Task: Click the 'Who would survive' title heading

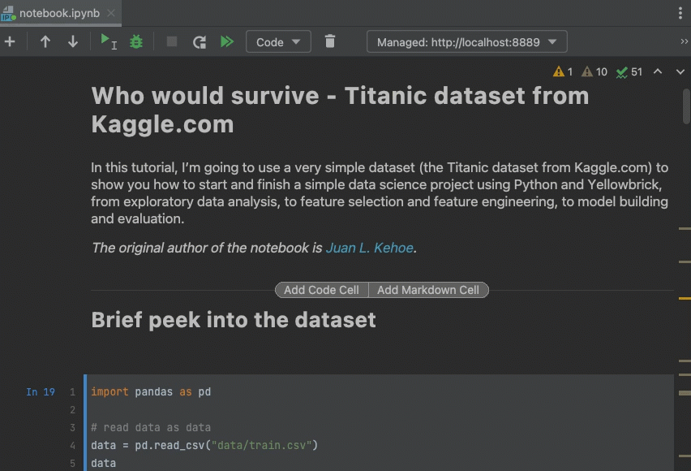Action: tap(340, 110)
